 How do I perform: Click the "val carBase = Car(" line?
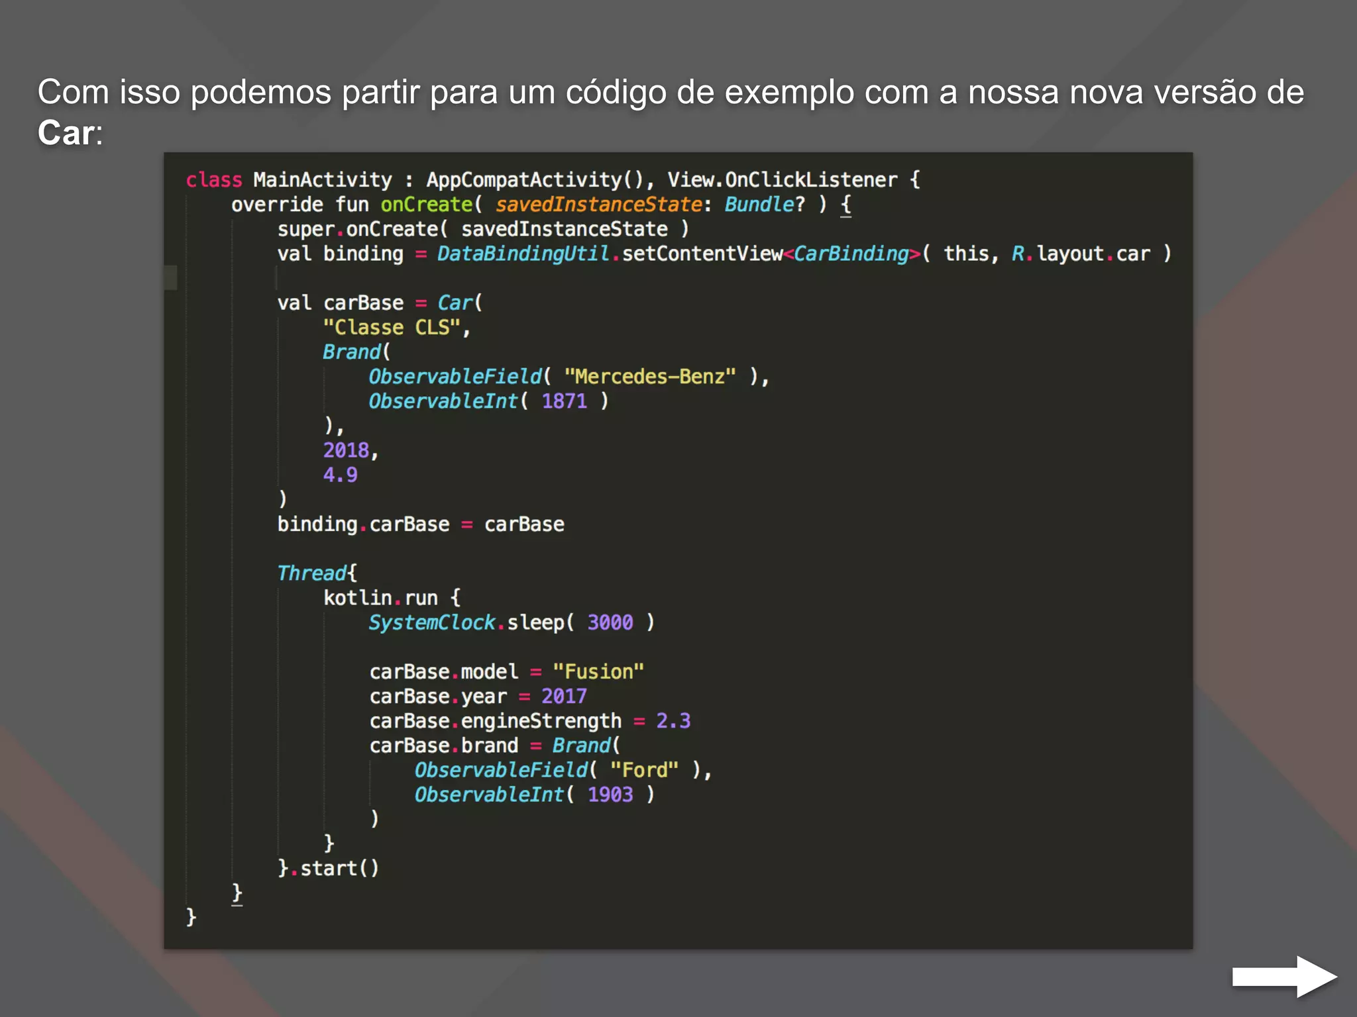pos(380,303)
